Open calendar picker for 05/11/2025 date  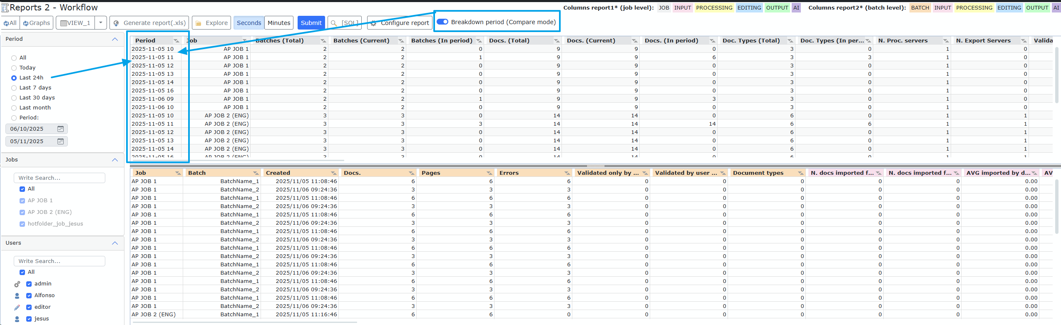pos(60,141)
